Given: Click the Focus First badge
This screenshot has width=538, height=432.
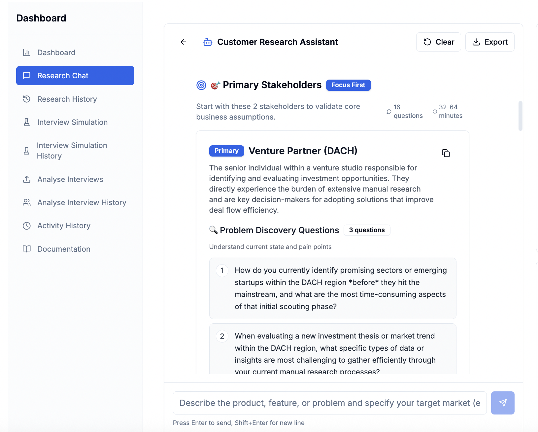Looking at the screenshot, I should point(348,85).
